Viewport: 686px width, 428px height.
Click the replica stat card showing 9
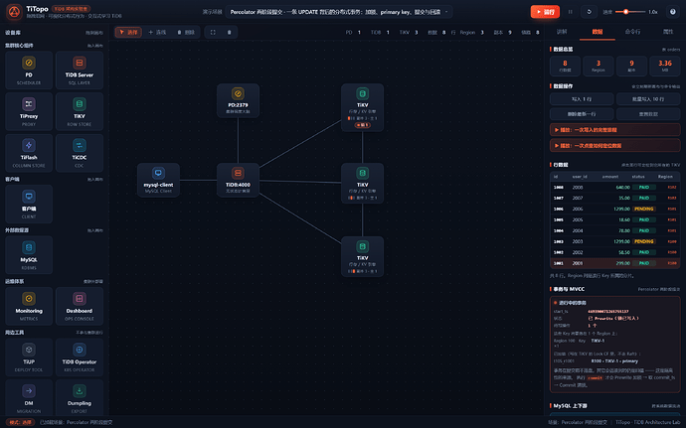tap(631, 66)
